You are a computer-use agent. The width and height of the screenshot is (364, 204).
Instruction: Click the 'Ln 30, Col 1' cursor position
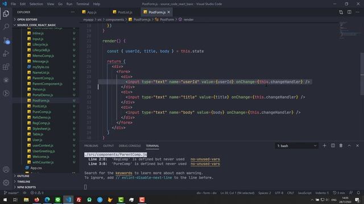(x=237, y=193)
